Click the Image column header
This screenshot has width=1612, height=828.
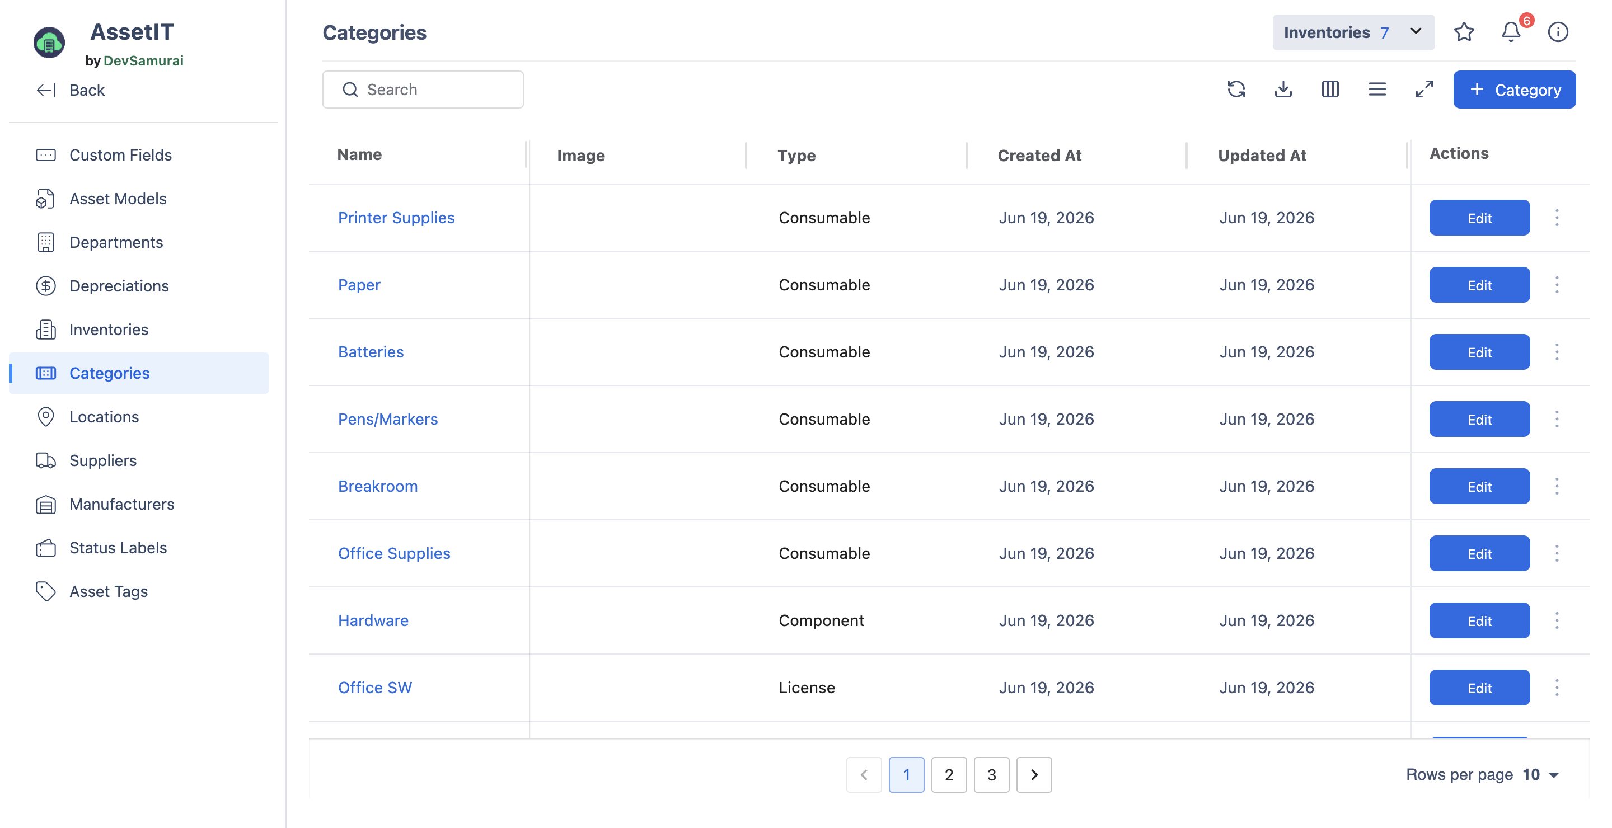(581, 155)
